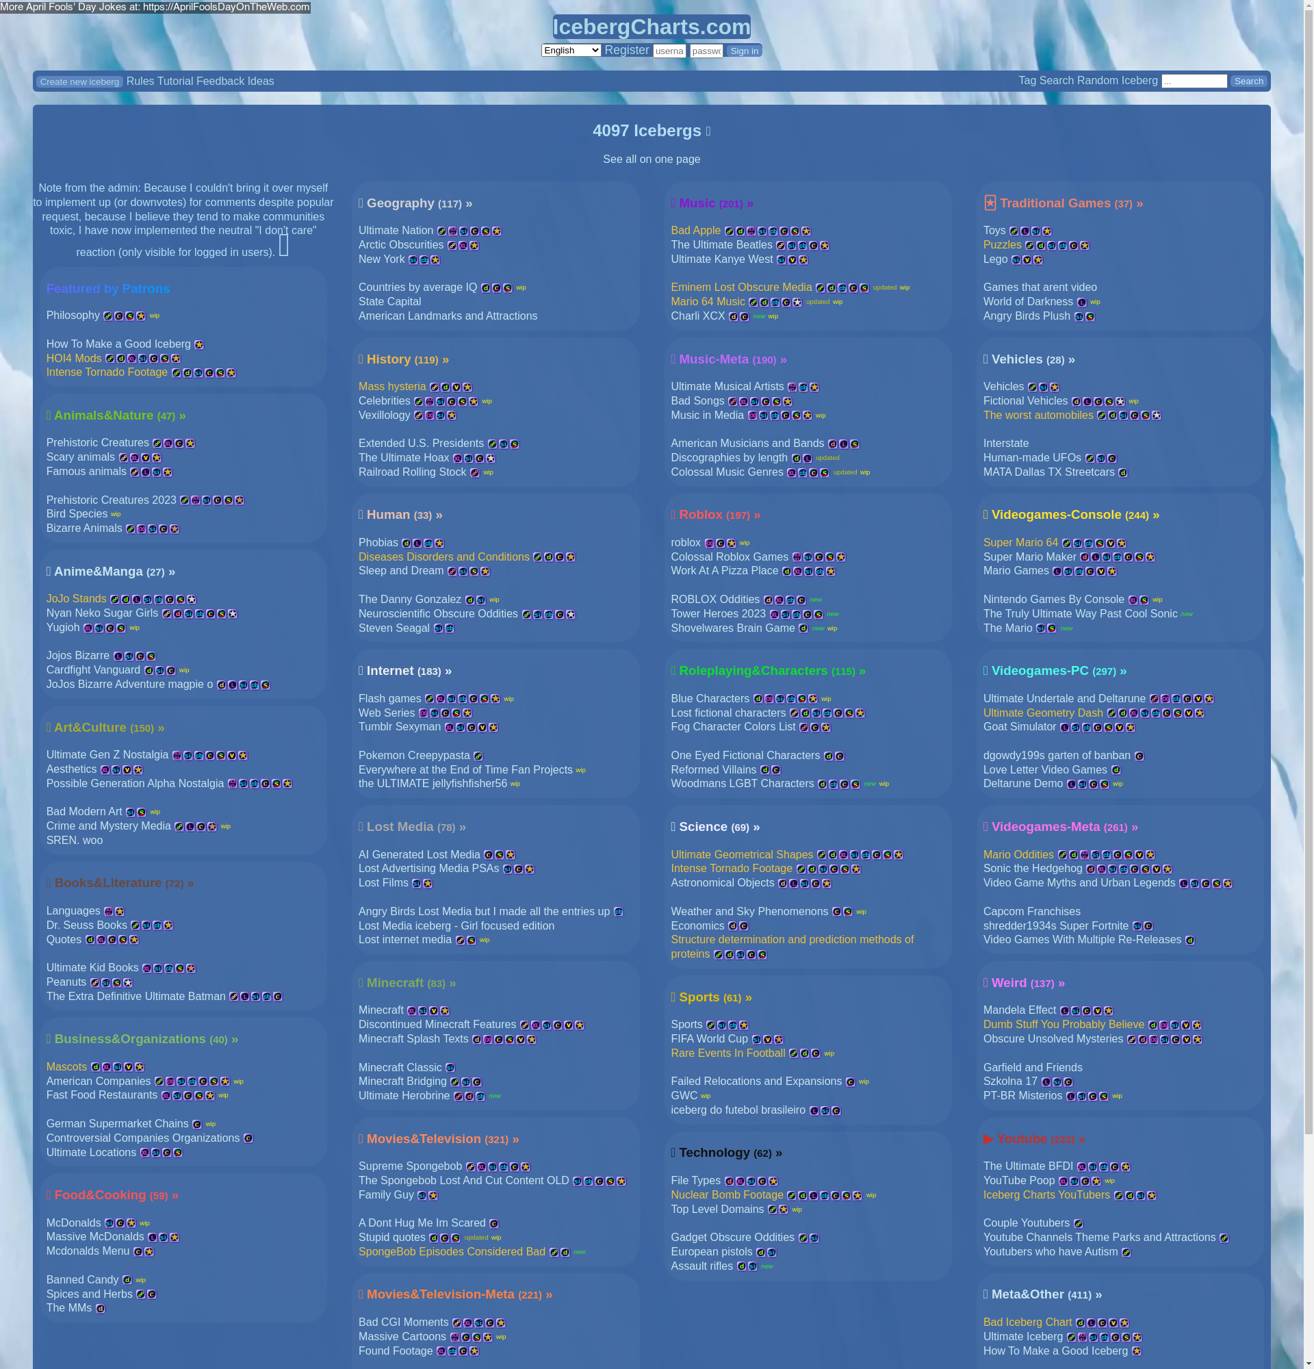Open the Bad Apple iceberg

point(695,231)
